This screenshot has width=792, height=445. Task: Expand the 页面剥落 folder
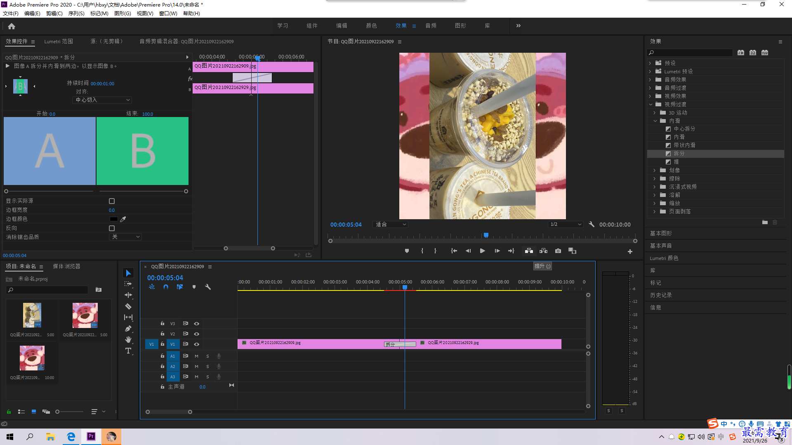[655, 211]
